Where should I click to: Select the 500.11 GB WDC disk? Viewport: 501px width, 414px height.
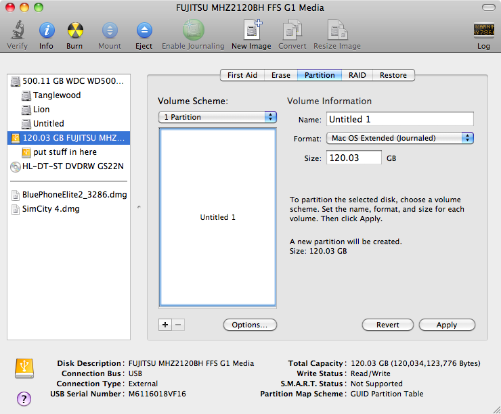pos(68,81)
